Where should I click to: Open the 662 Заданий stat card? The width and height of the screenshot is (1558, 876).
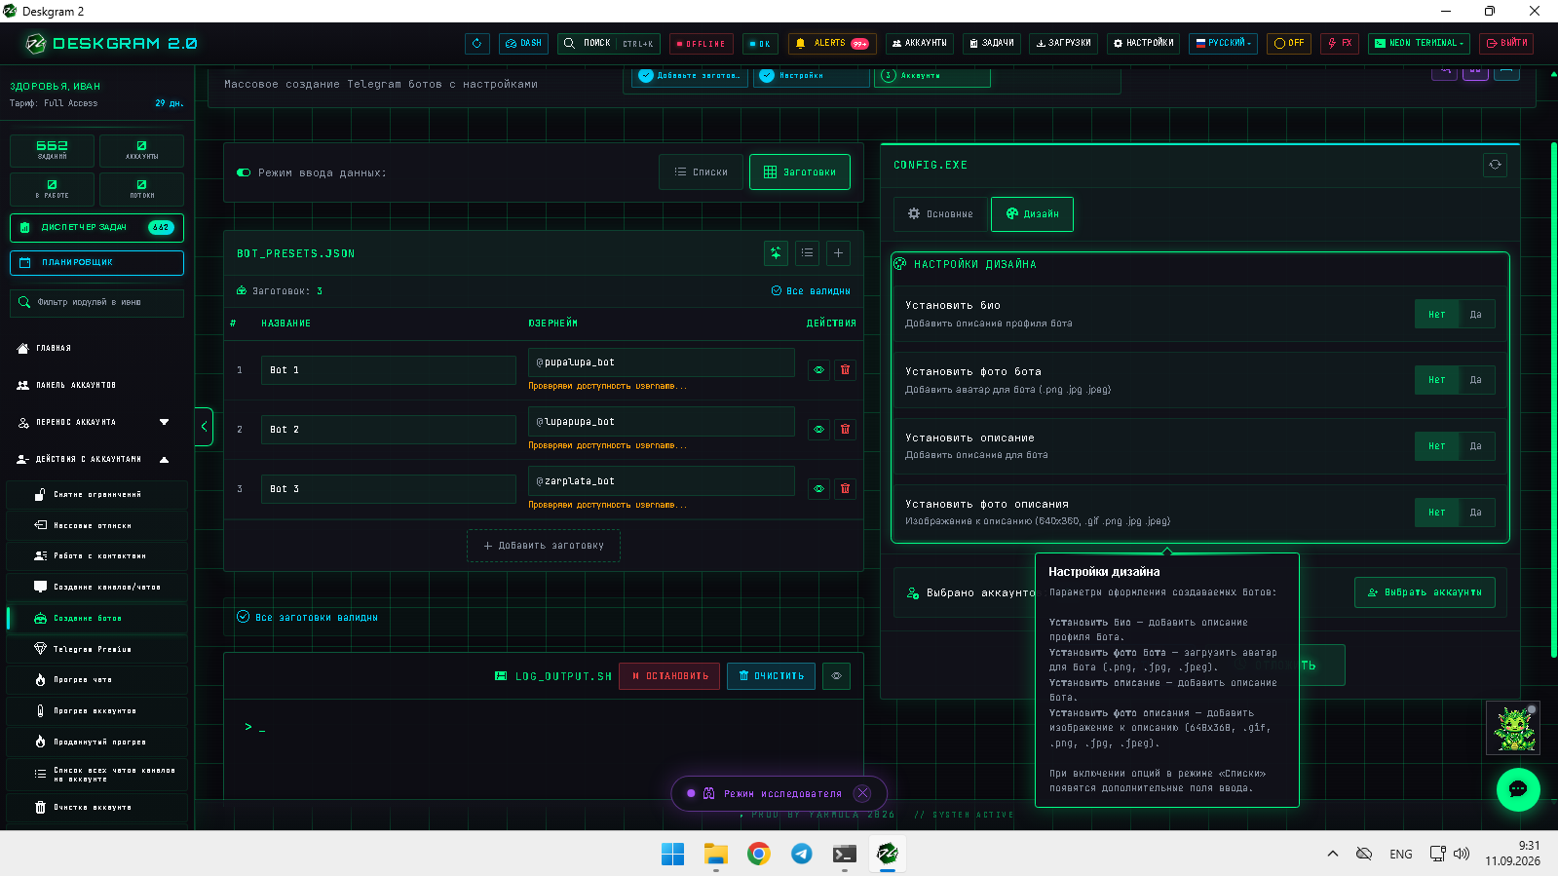pos(52,151)
